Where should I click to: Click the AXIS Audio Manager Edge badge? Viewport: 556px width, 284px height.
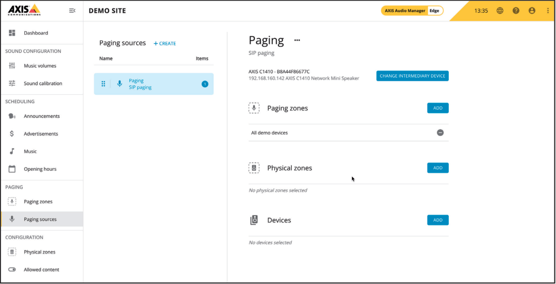pos(412,11)
